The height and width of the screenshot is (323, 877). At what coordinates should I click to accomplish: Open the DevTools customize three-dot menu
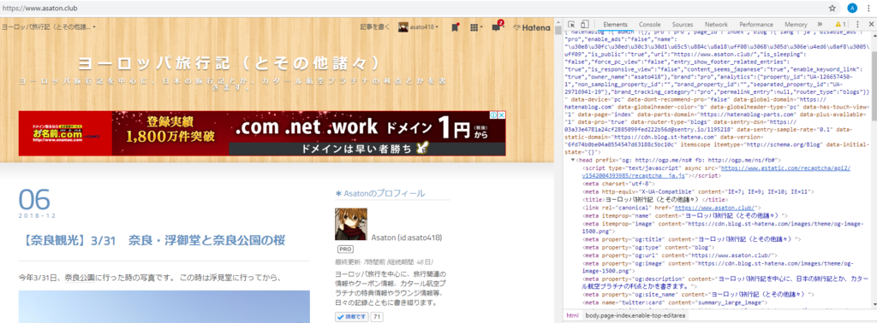(857, 25)
